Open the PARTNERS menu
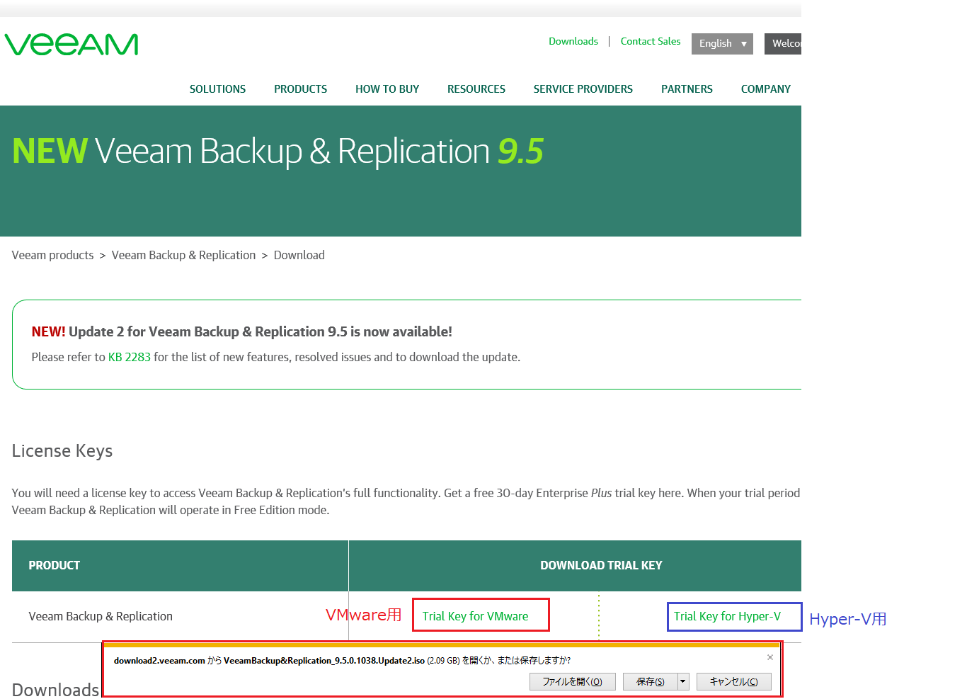The image size is (967, 699). (687, 89)
